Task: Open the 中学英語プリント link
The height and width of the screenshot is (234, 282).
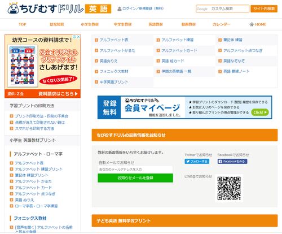Action: [114, 82]
